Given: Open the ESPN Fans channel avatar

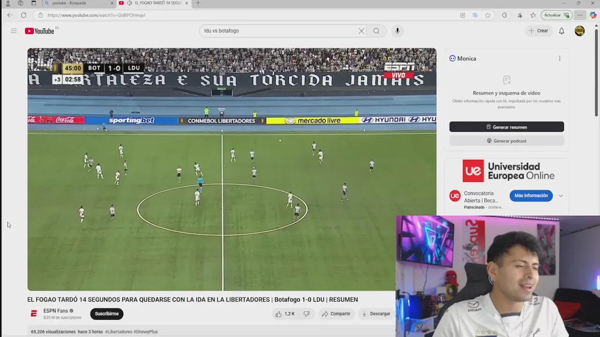Looking at the screenshot, I should pyautogui.click(x=34, y=314).
